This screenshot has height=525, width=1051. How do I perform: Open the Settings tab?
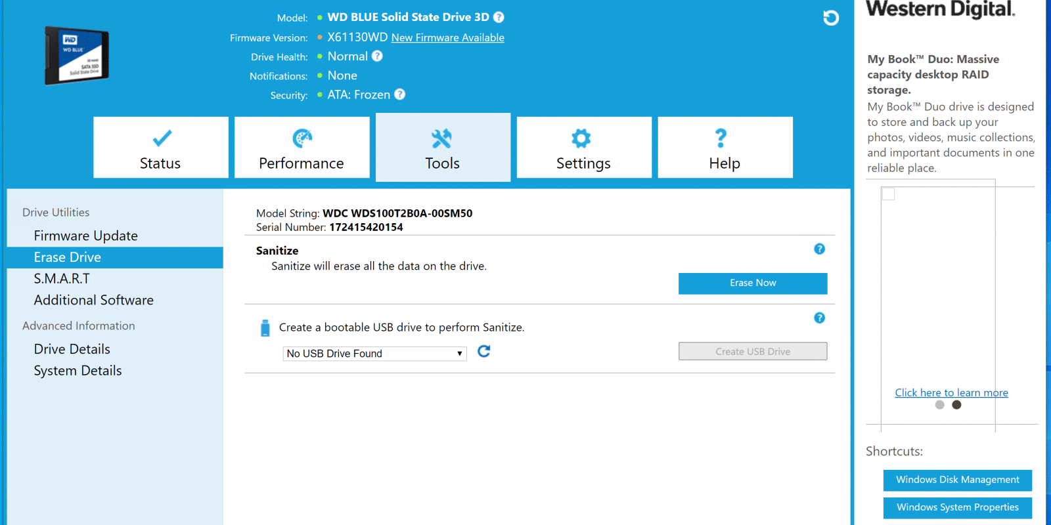584,148
